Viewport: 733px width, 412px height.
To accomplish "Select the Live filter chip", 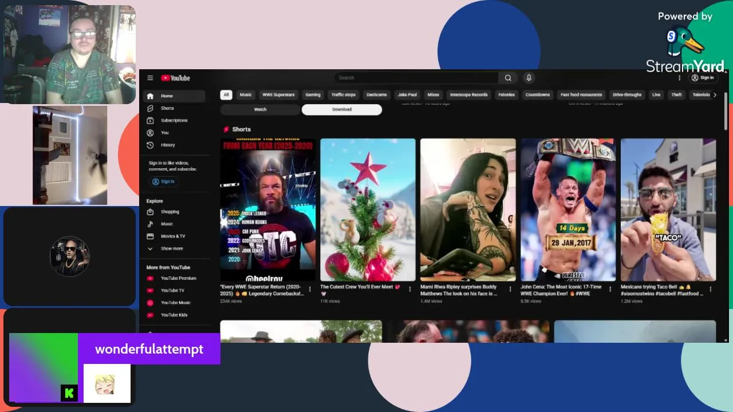I will [x=656, y=95].
